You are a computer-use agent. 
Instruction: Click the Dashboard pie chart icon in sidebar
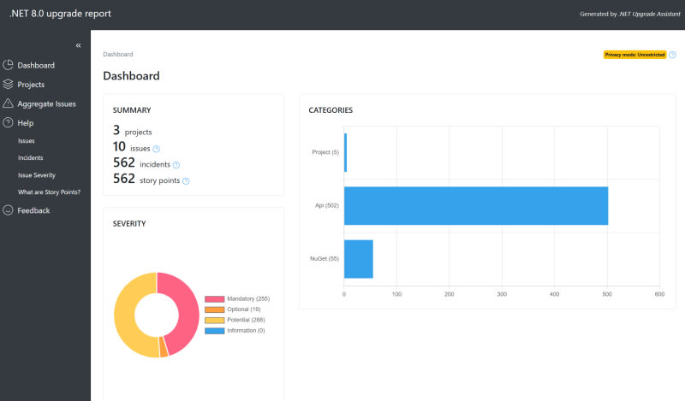tap(9, 66)
